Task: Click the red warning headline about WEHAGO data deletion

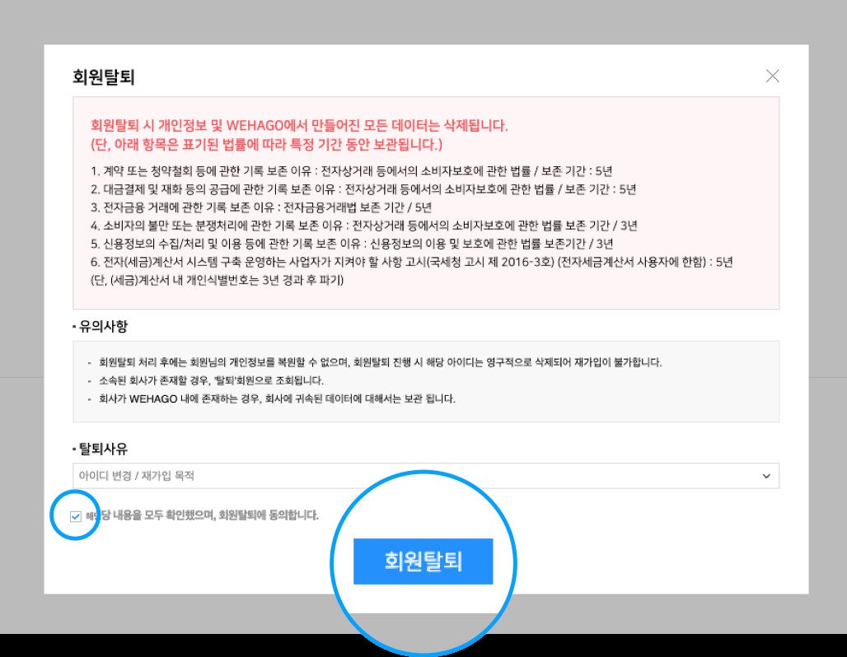Action: click(299, 125)
